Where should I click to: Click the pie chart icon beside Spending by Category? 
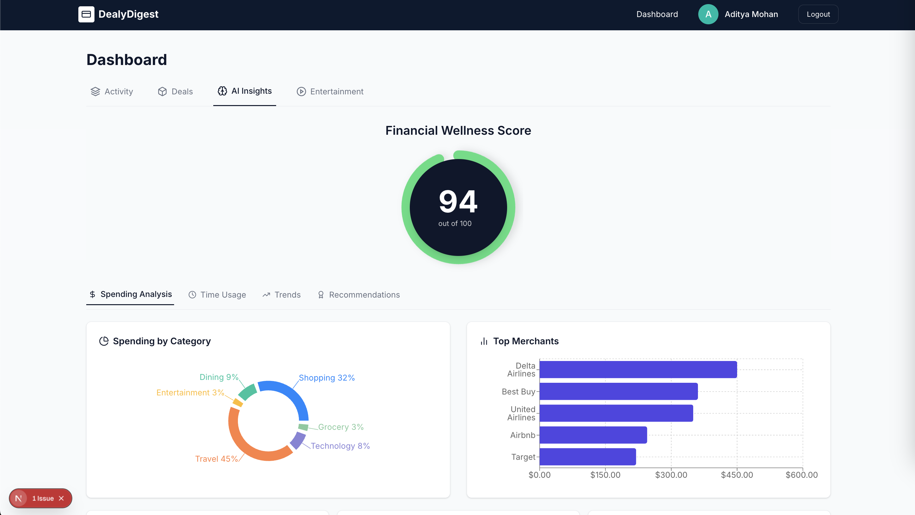[x=104, y=341]
